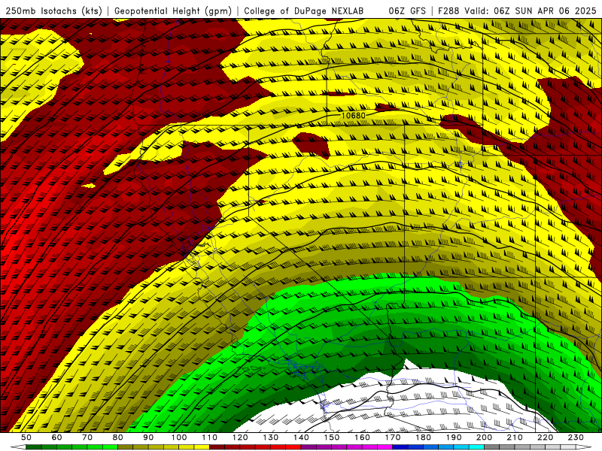
Task: Select the magenta swatch left of 170
Action: click(x=385, y=447)
